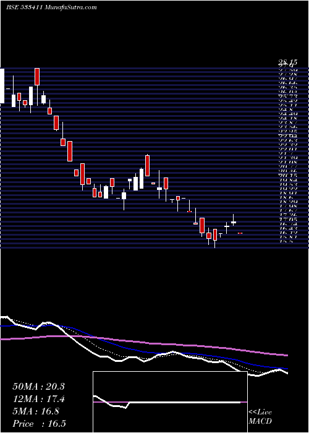Click the '<<Live MACD' label
This screenshot has height=433, width=309.
(x=260, y=417)
